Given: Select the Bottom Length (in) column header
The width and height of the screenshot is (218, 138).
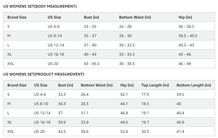Looking at the screenshot, I should [194, 85].
